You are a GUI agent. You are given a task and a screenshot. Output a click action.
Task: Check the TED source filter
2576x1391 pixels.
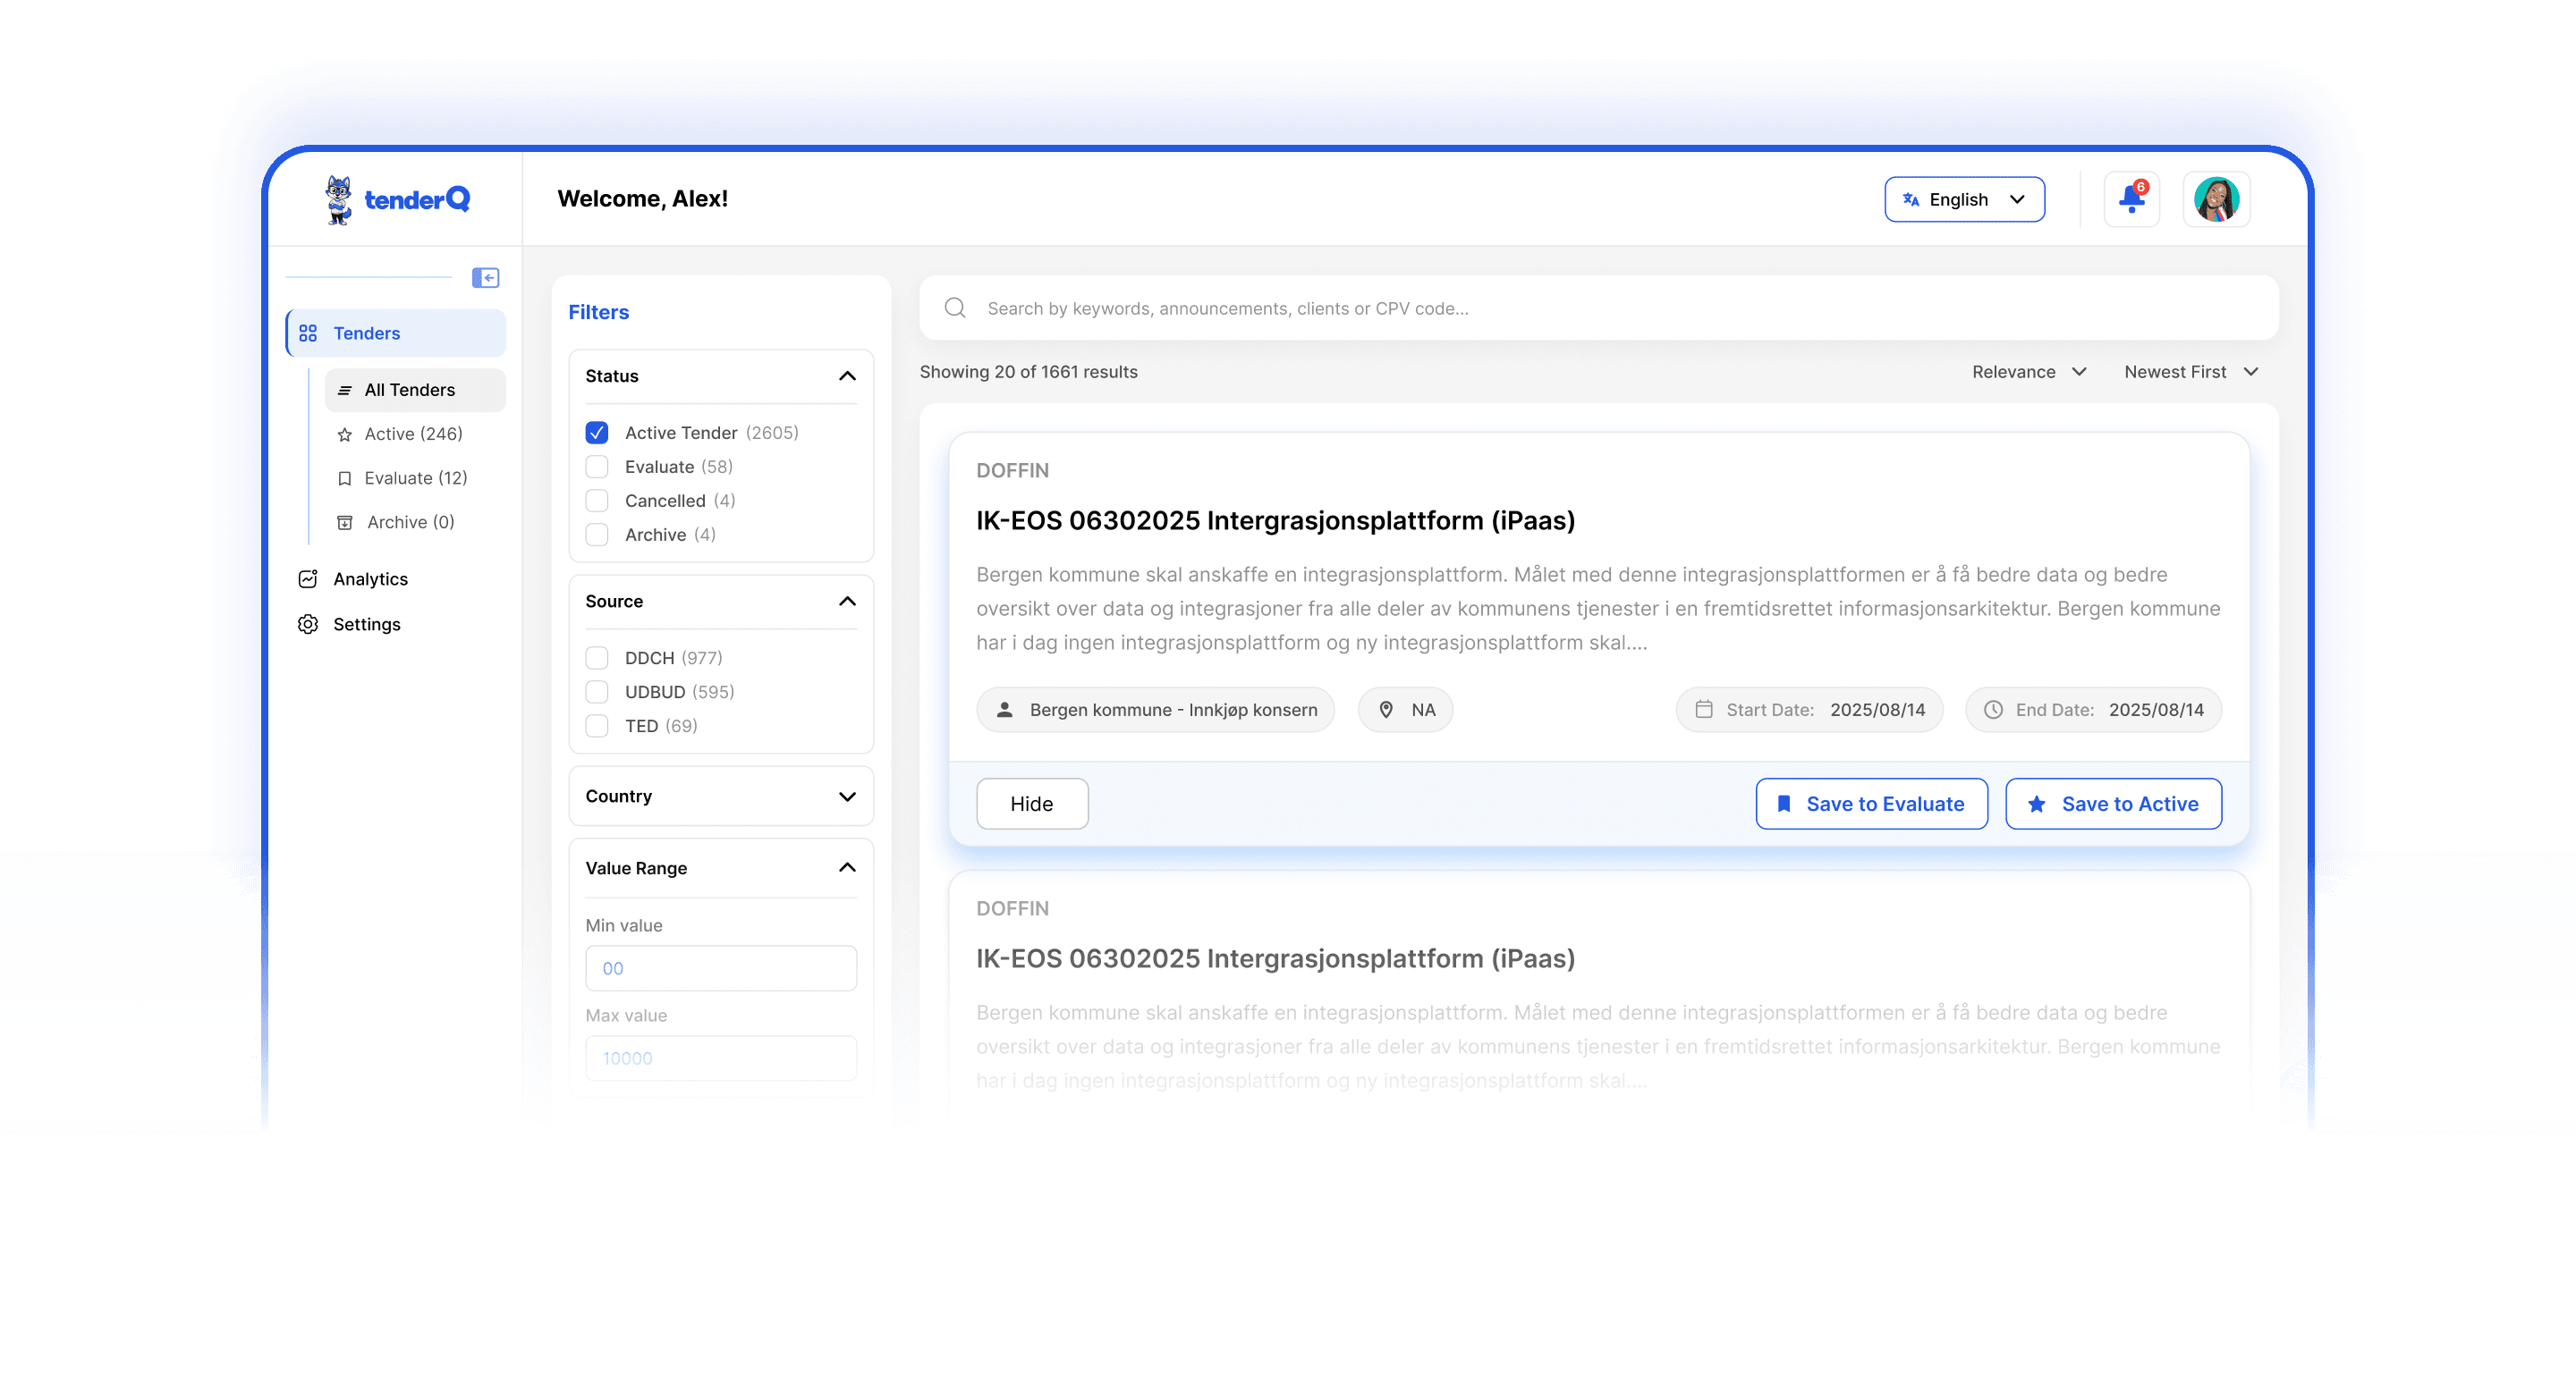pyautogui.click(x=597, y=726)
